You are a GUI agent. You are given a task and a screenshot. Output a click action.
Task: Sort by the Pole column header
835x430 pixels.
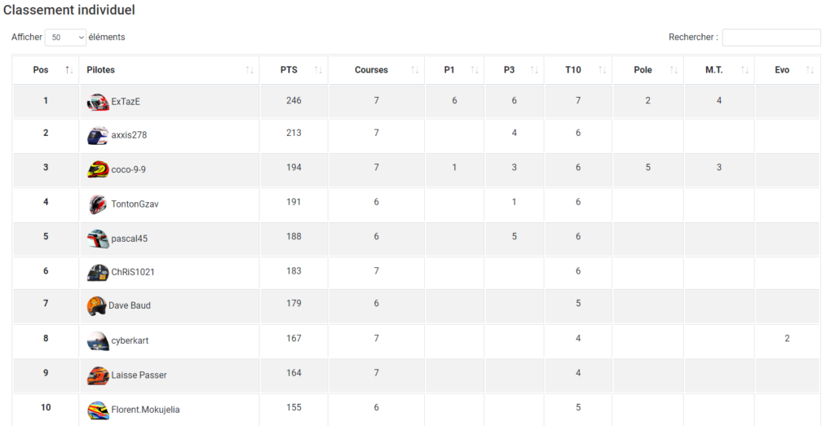pyautogui.click(x=643, y=70)
